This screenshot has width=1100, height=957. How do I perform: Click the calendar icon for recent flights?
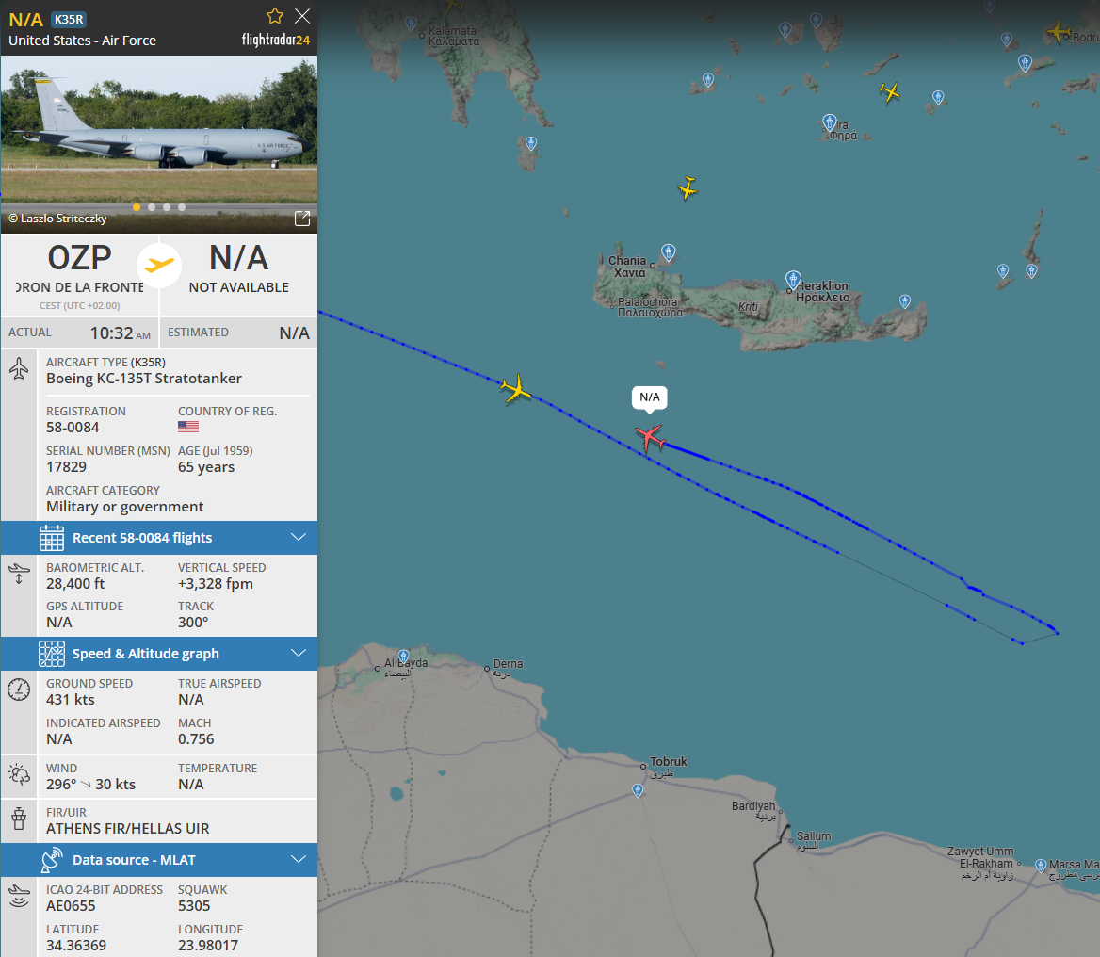pyautogui.click(x=52, y=538)
